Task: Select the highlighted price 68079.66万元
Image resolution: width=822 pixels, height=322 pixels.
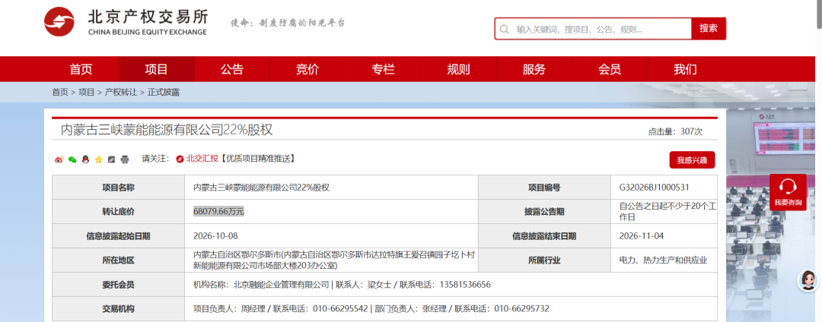Action: click(x=218, y=212)
